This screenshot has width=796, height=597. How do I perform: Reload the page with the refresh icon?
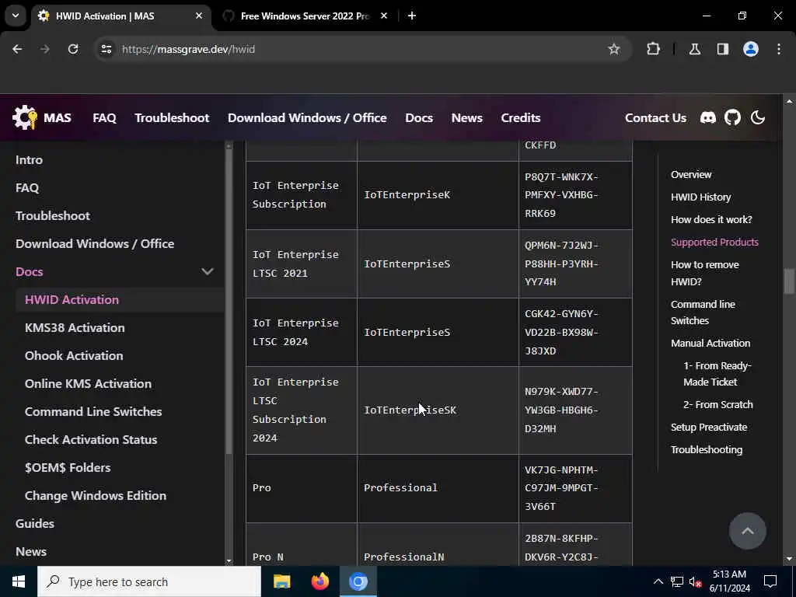coord(73,49)
